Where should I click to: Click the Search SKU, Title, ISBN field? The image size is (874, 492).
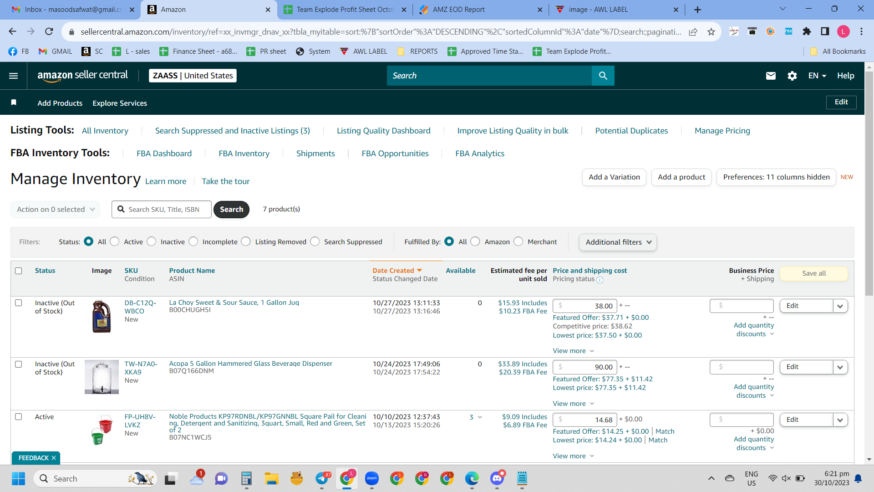click(x=162, y=209)
